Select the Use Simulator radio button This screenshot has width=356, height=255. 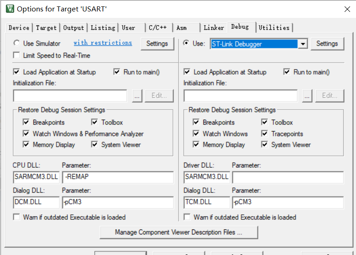16,42
